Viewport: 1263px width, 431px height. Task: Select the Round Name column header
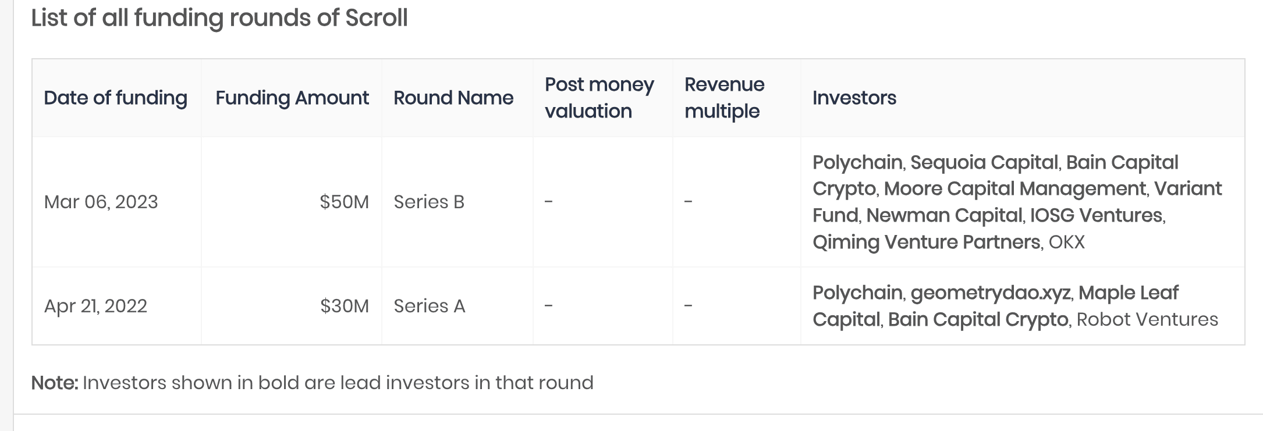coord(453,98)
